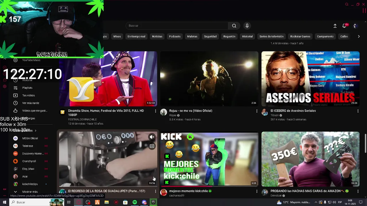Unmute the Rosa de Guadalupe preview
Image resolution: width=367 pixels, height=206 pixels.
click(152, 137)
